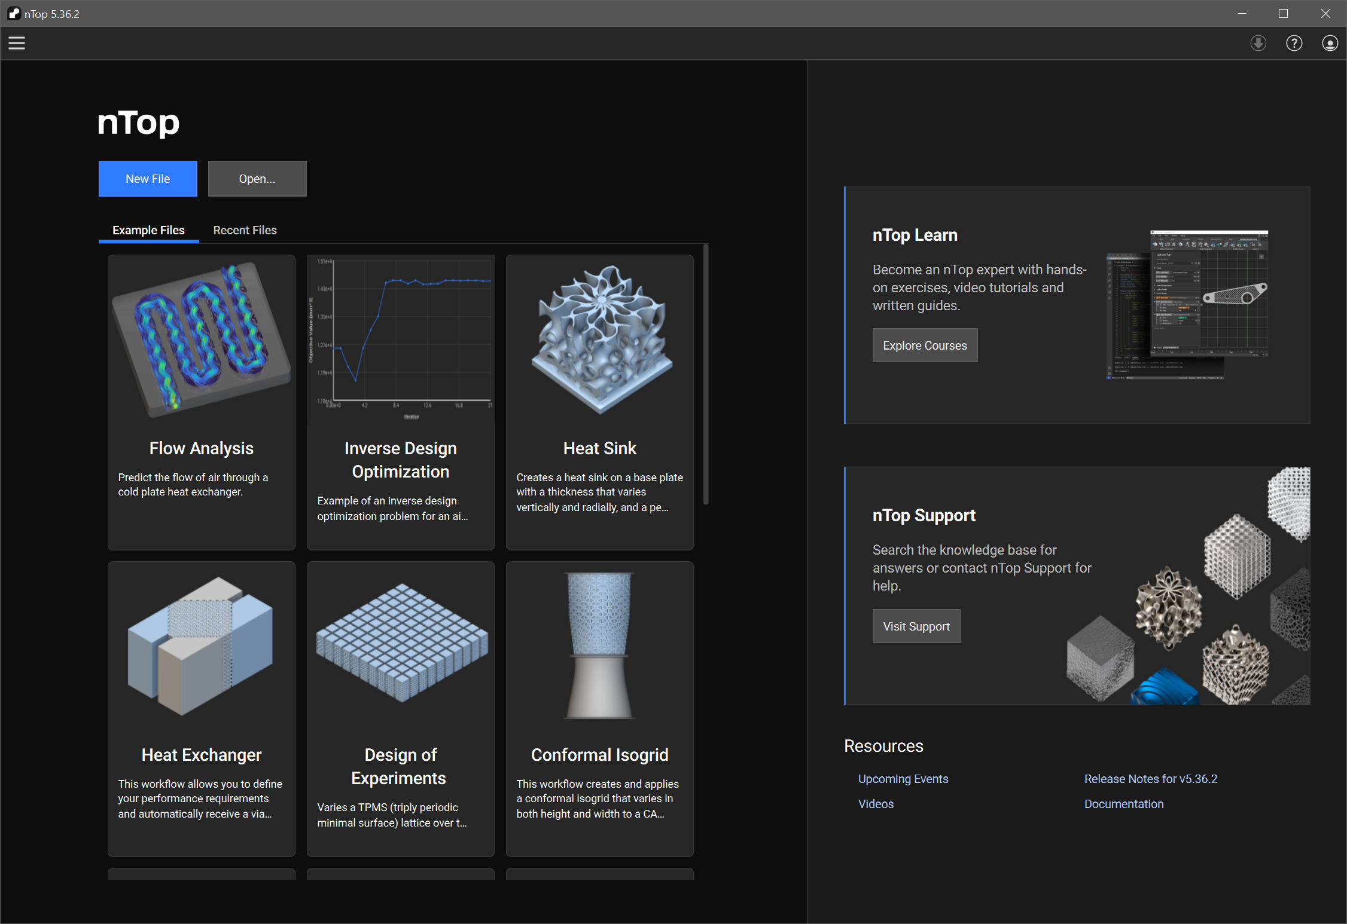
Task: Click the nTop logo in the title bar
Action: [x=13, y=13]
